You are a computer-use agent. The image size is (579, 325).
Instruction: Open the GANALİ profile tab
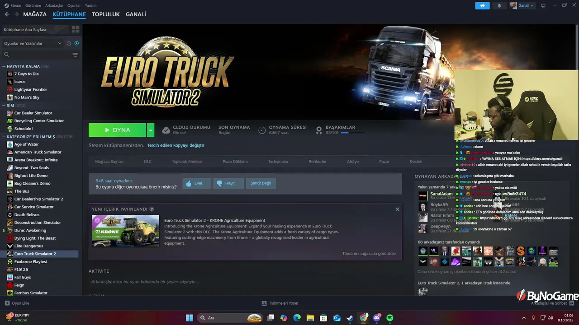(x=136, y=14)
